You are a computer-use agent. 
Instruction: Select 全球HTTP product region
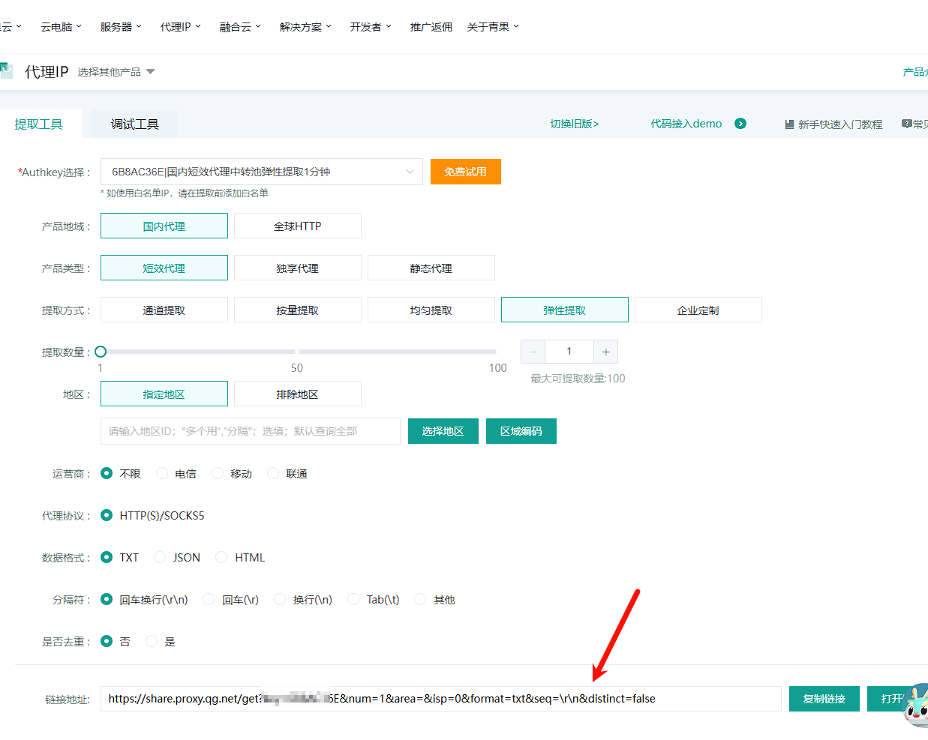tap(298, 226)
